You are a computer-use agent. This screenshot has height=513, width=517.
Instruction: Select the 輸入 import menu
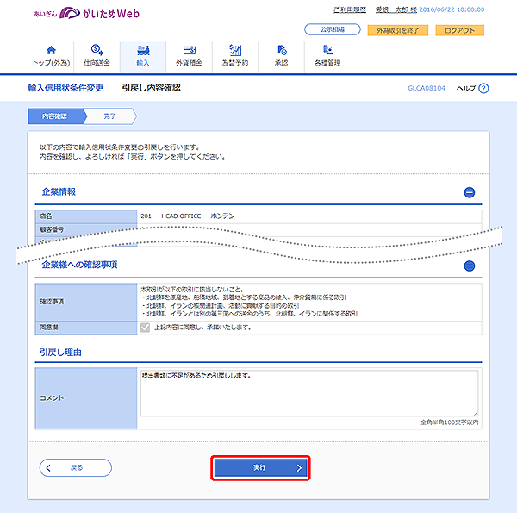pos(143,56)
